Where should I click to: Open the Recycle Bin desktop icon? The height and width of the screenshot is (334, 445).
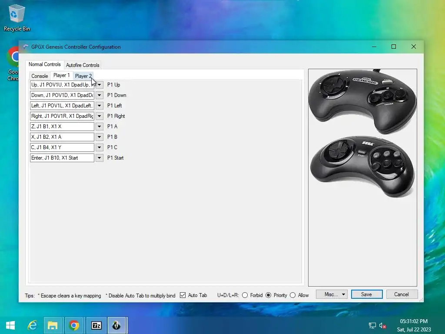click(17, 17)
